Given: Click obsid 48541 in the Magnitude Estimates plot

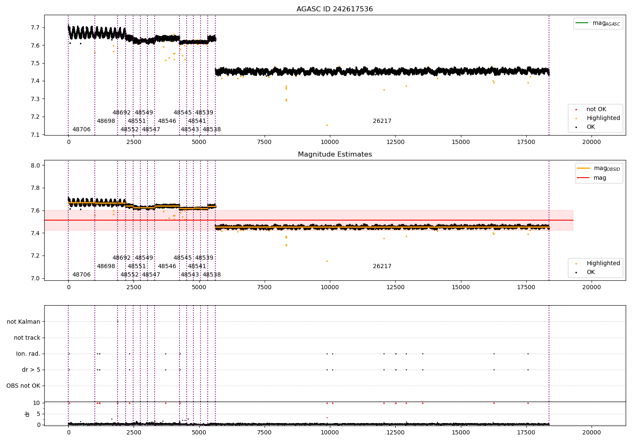Looking at the screenshot, I should (197, 266).
